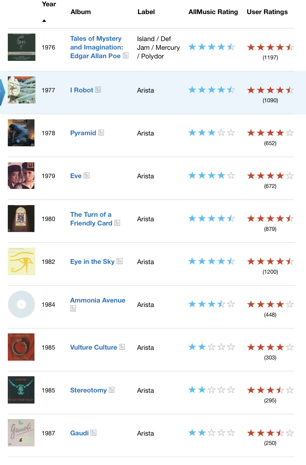Open the Eye in the Sky cover thumbnail
306x465 pixels.
pyautogui.click(x=21, y=261)
